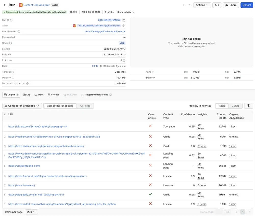This screenshot has height=216, width=255.
Task: Open the udemy.com course URL
Action: (x=76, y=156)
